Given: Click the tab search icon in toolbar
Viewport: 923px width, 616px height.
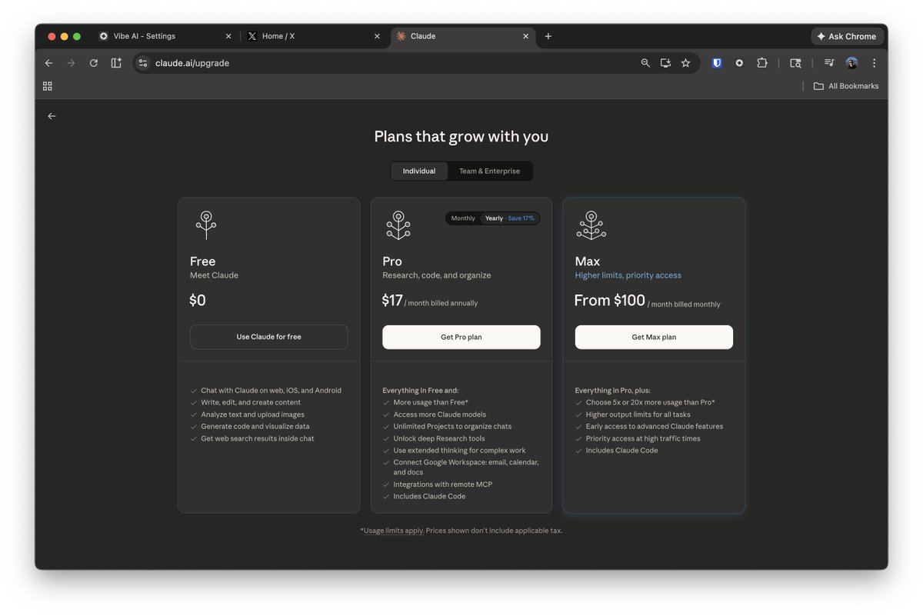Looking at the screenshot, I should [795, 63].
